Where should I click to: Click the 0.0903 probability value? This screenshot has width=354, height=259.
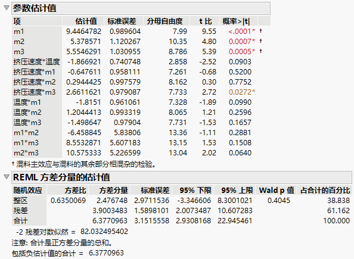[x=240, y=62]
